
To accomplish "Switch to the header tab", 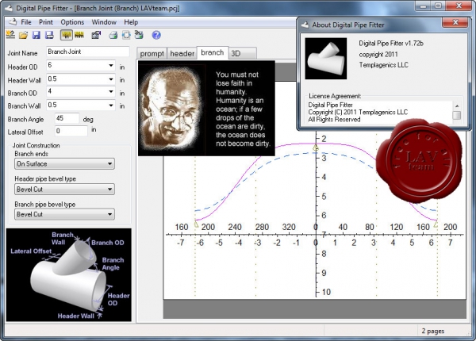I will (x=182, y=54).
